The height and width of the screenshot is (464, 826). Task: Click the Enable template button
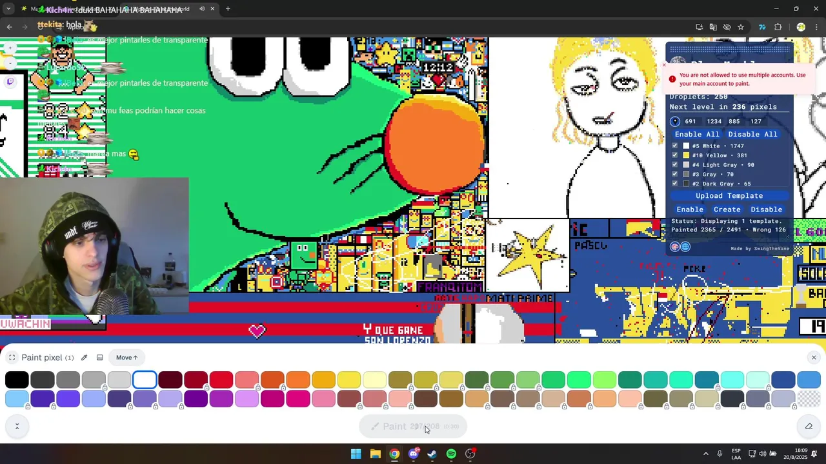pos(690,209)
